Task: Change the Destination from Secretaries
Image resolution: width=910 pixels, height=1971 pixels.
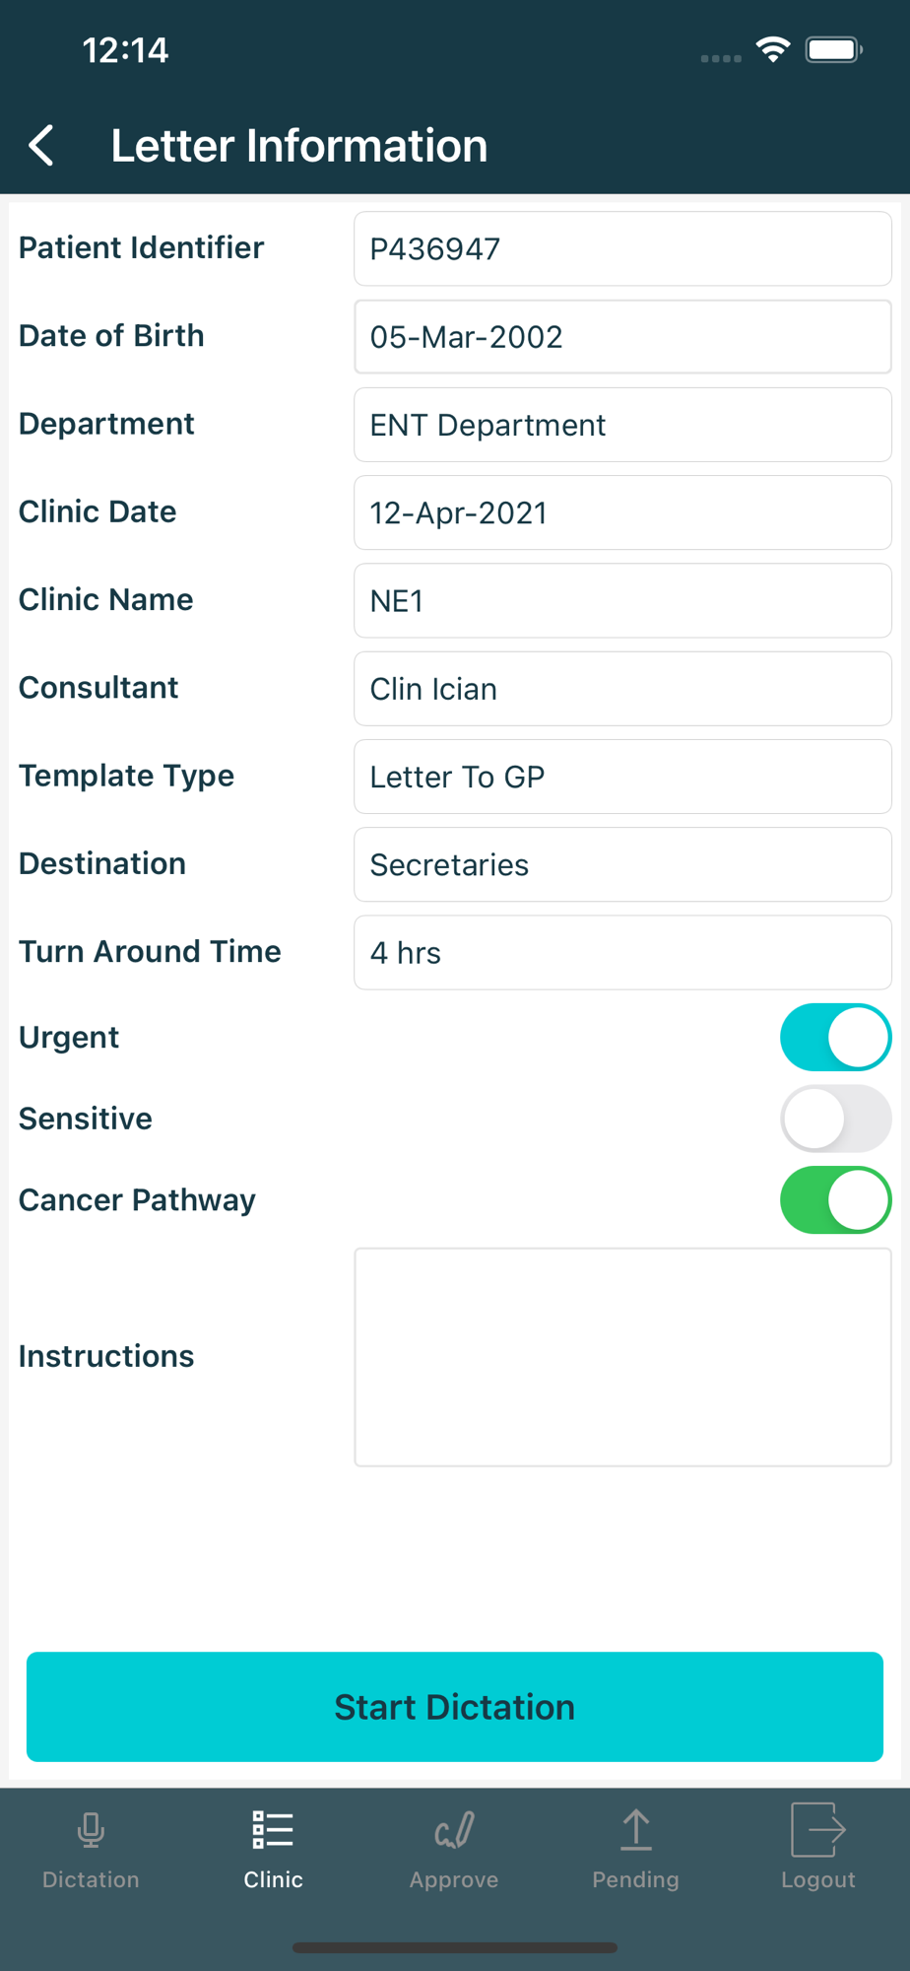Action: (x=622, y=864)
